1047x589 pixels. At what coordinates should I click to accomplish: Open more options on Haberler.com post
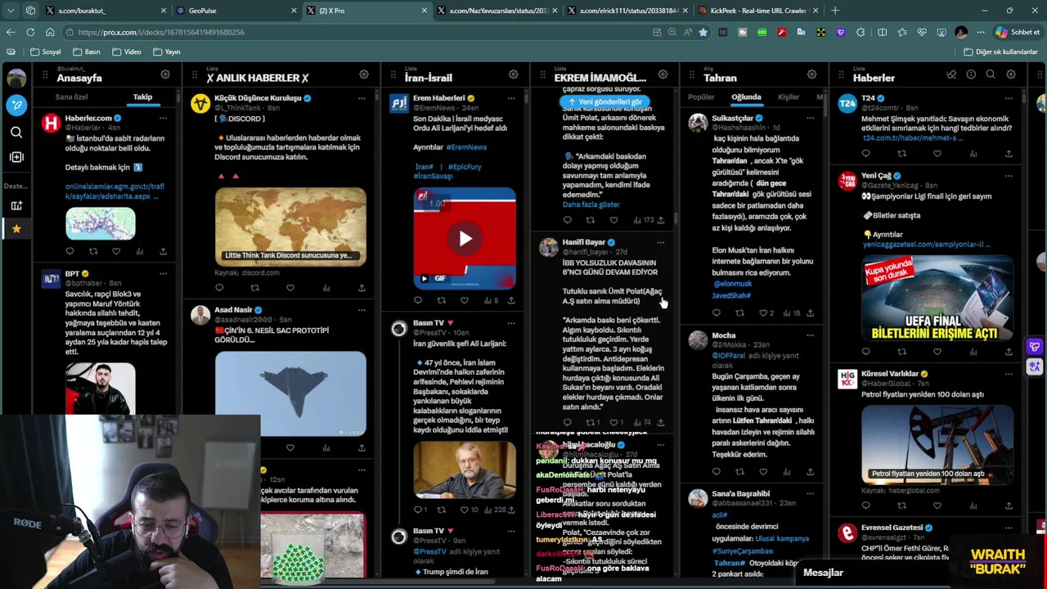[163, 118]
